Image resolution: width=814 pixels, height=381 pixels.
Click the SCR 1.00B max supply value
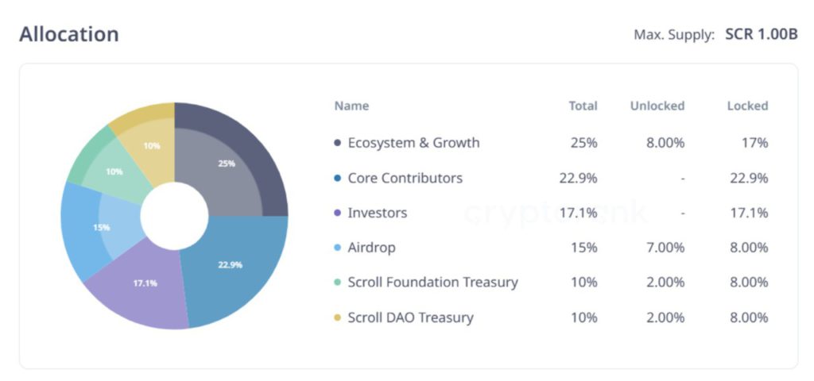761,35
